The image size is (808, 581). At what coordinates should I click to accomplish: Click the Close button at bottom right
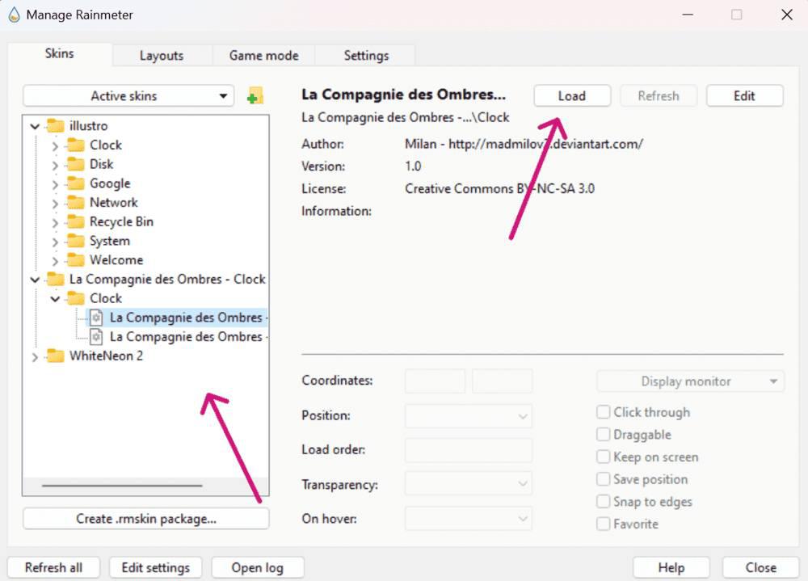tap(761, 567)
